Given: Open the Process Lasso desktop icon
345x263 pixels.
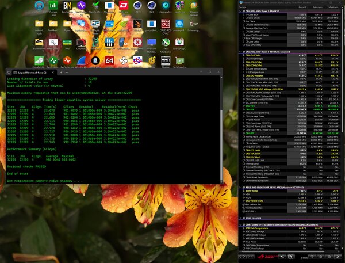Looking at the screenshot, I should tap(53, 6).
